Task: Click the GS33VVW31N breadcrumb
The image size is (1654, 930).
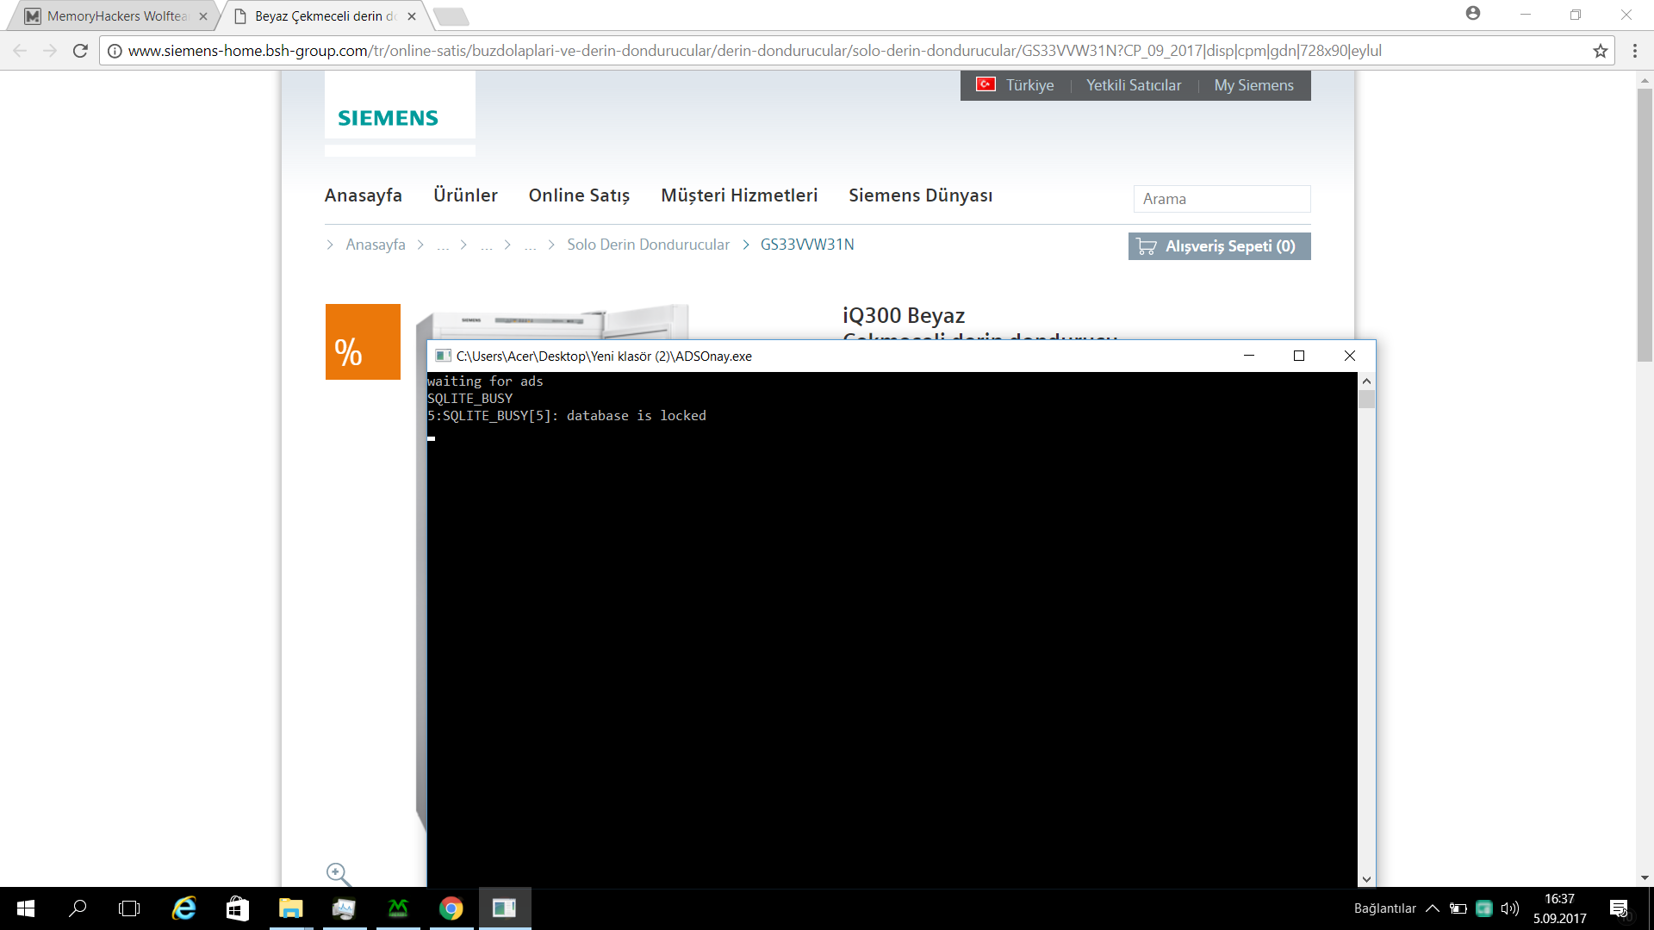Action: point(807,245)
